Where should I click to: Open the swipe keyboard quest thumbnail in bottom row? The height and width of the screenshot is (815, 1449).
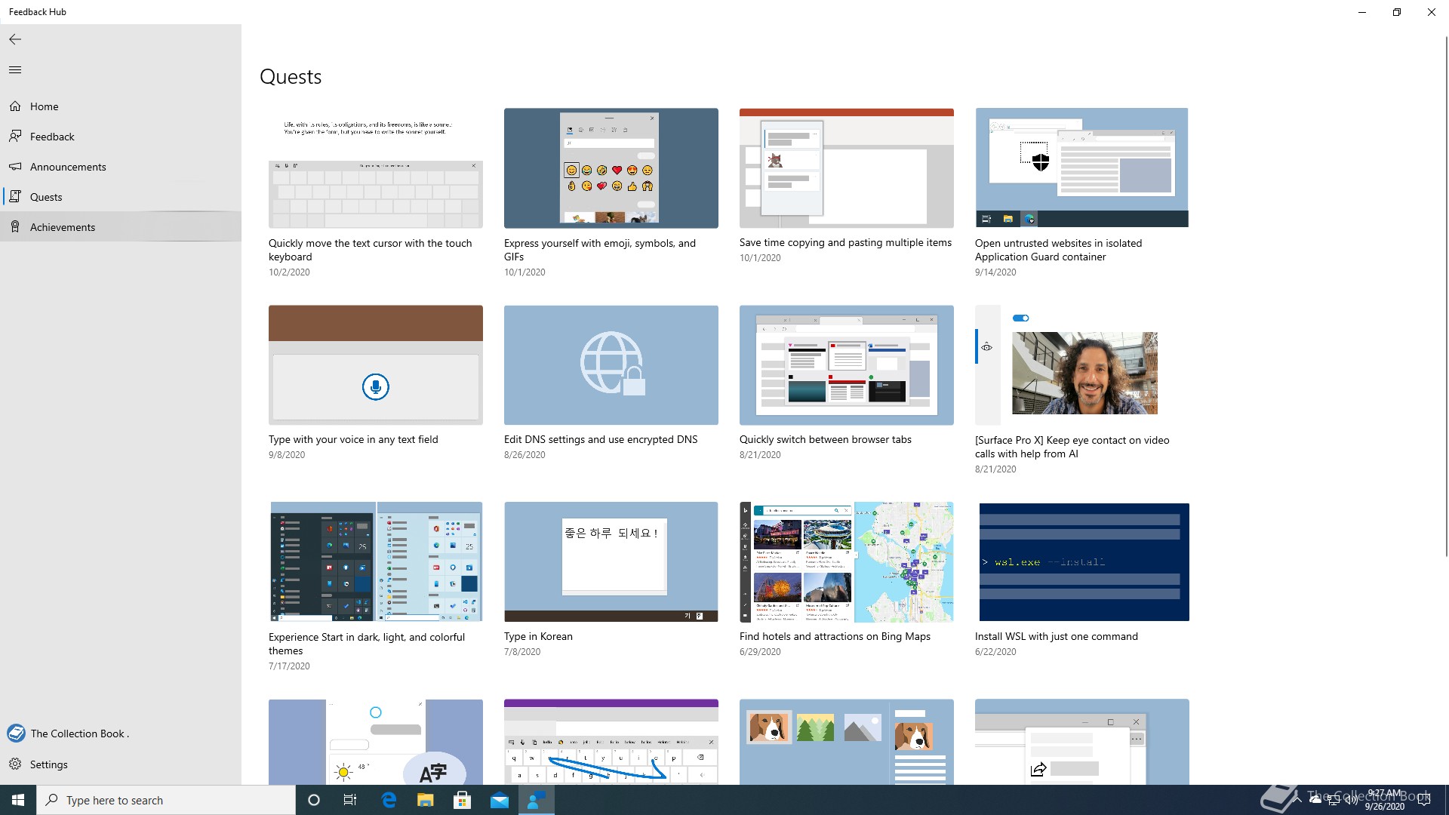pyautogui.click(x=611, y=742)
